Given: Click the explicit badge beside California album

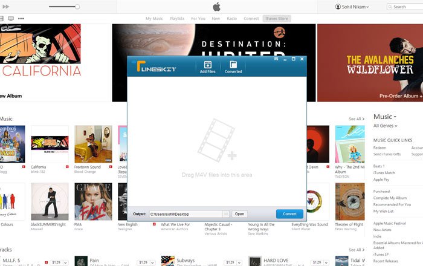Looking at the screenshot, I should click(x=67, y=167).
